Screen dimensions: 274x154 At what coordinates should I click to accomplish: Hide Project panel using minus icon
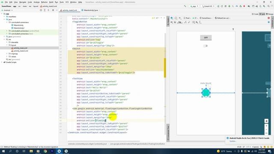(57, 10)
